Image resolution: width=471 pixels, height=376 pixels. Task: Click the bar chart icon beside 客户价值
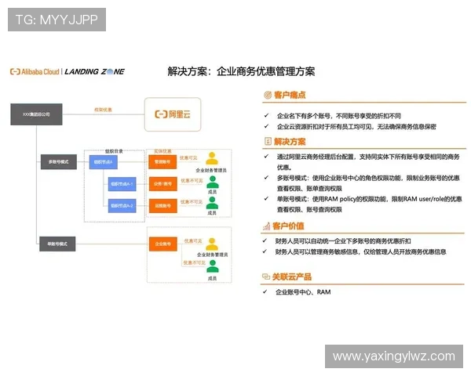[x=266, y=226]
